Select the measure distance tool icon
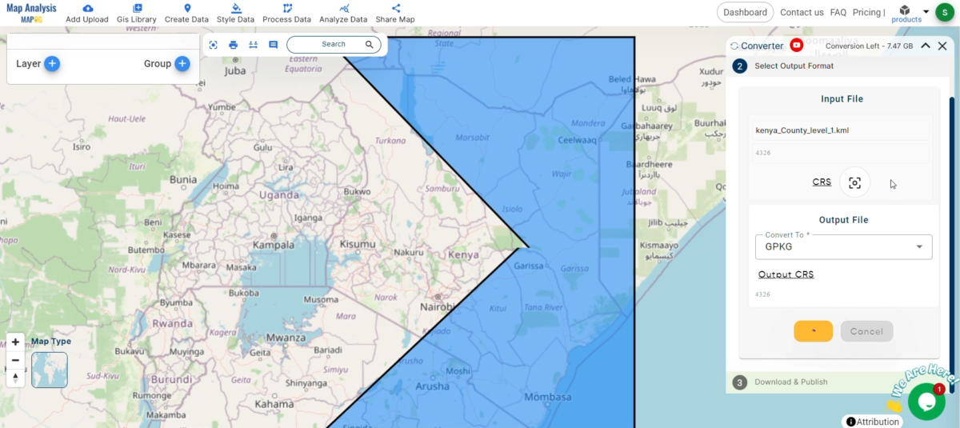 (x=253, y=45)
